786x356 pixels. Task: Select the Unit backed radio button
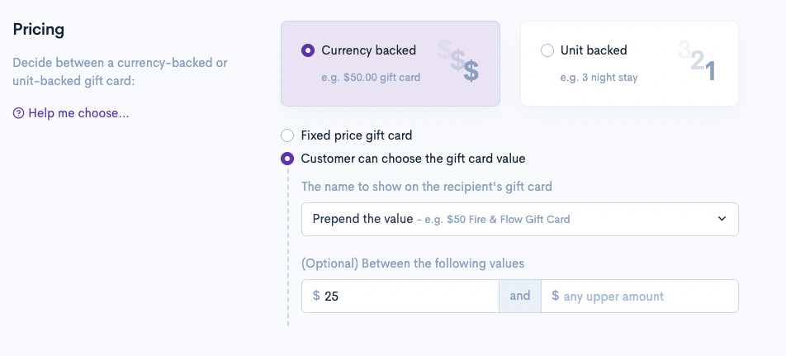[x=547, y=50]
